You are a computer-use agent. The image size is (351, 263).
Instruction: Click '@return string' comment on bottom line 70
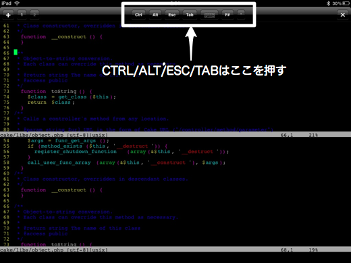pyautogui.click(x=45, y=228)
